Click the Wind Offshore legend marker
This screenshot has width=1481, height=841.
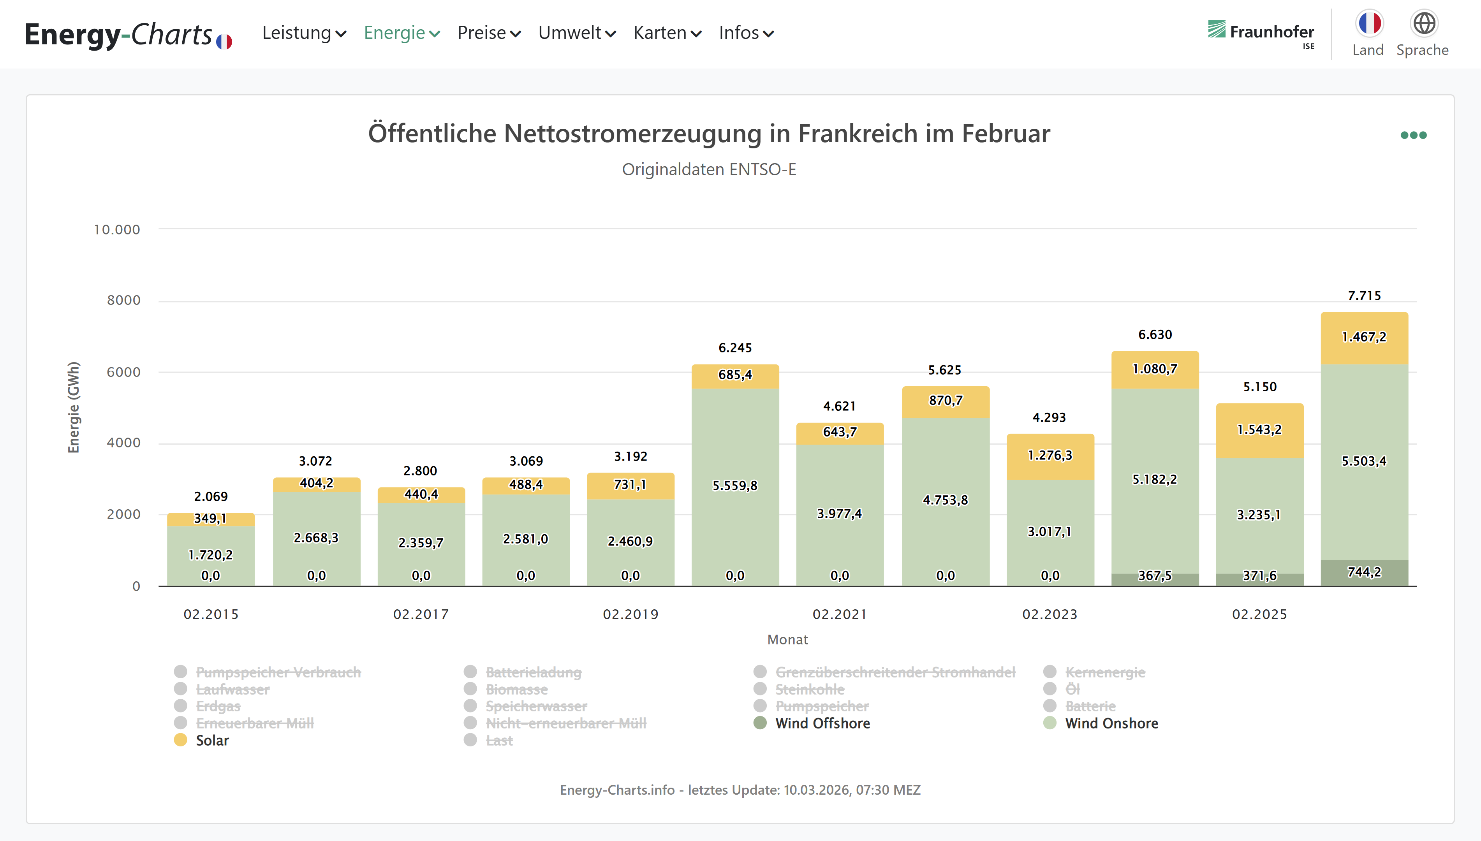760,723
